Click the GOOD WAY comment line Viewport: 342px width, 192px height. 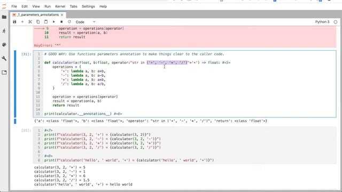click(x=134, y=54)
